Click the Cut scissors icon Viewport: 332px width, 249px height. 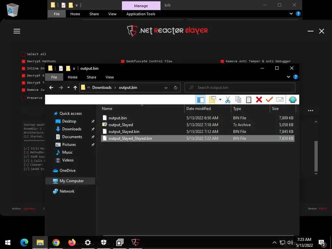[228, 100]
